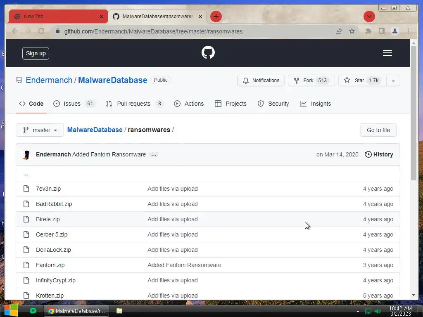Click MalwareDatabase in the breadcrumb path

tap(95, 130)
